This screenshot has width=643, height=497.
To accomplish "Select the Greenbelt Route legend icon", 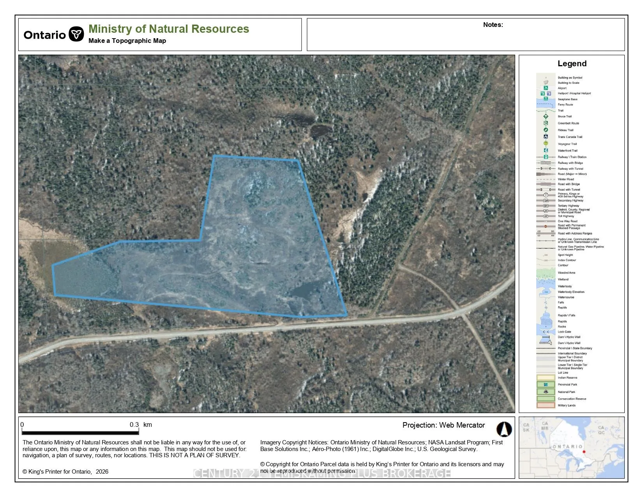I will 546,123.
